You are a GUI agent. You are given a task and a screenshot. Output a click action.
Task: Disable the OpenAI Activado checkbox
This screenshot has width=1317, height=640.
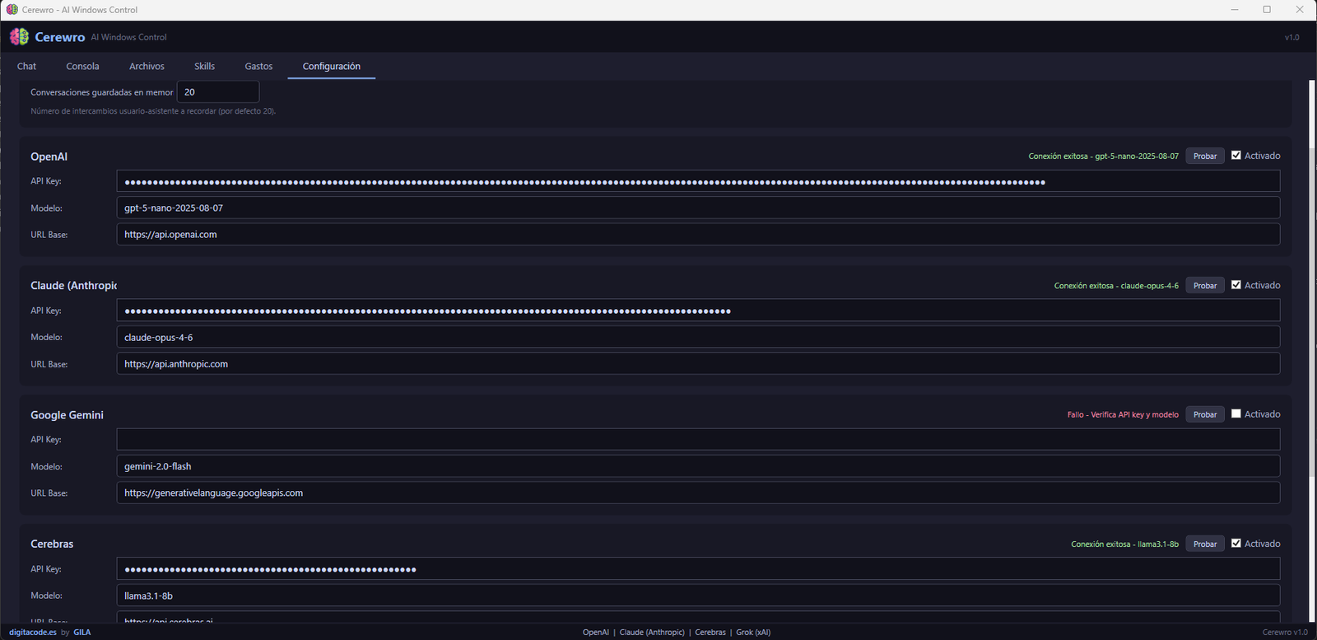(x=1236, y=156)
